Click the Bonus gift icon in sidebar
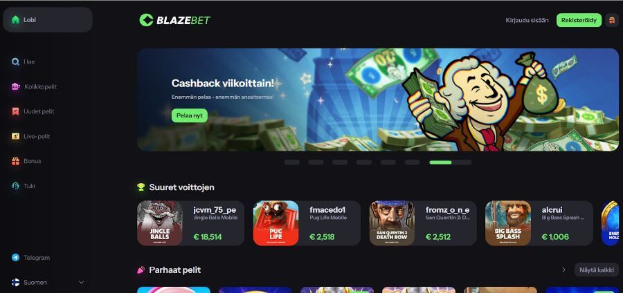This screenshot has width=623, height=293. (15, 161)
